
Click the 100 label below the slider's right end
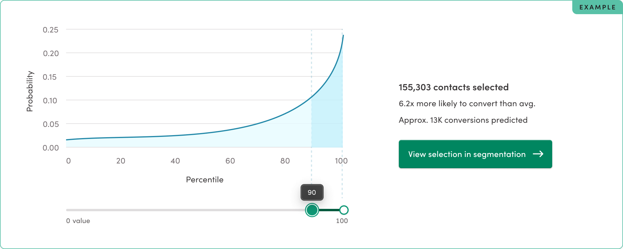pyautogui.click(x=342, y=221)
